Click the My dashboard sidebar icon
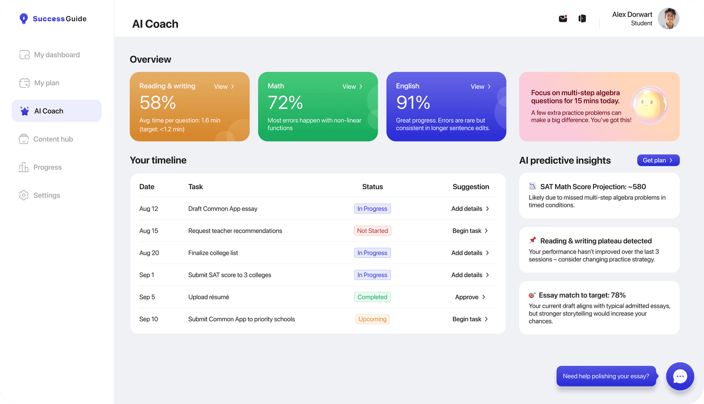 click(x=24, y=55)
